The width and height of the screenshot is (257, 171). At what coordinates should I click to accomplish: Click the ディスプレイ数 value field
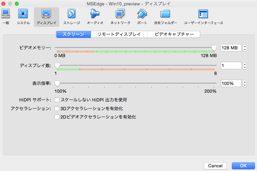tap(231, 66)
